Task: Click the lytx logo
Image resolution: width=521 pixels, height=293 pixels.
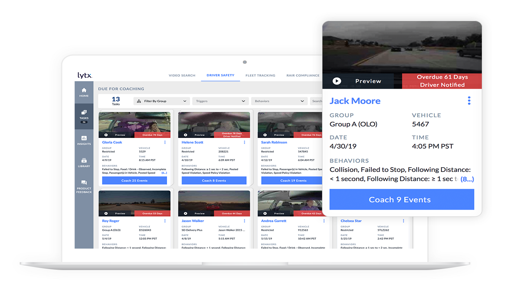Action: pyautogui.click(x=85, y=75)
